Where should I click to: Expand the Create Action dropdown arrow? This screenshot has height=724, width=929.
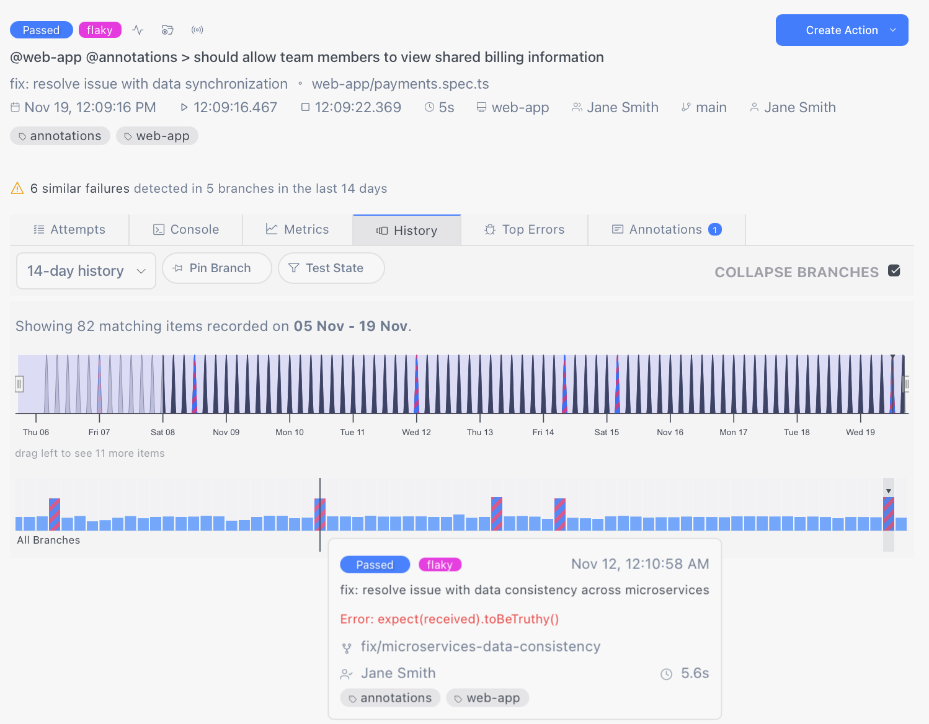[x=893, y=30]
